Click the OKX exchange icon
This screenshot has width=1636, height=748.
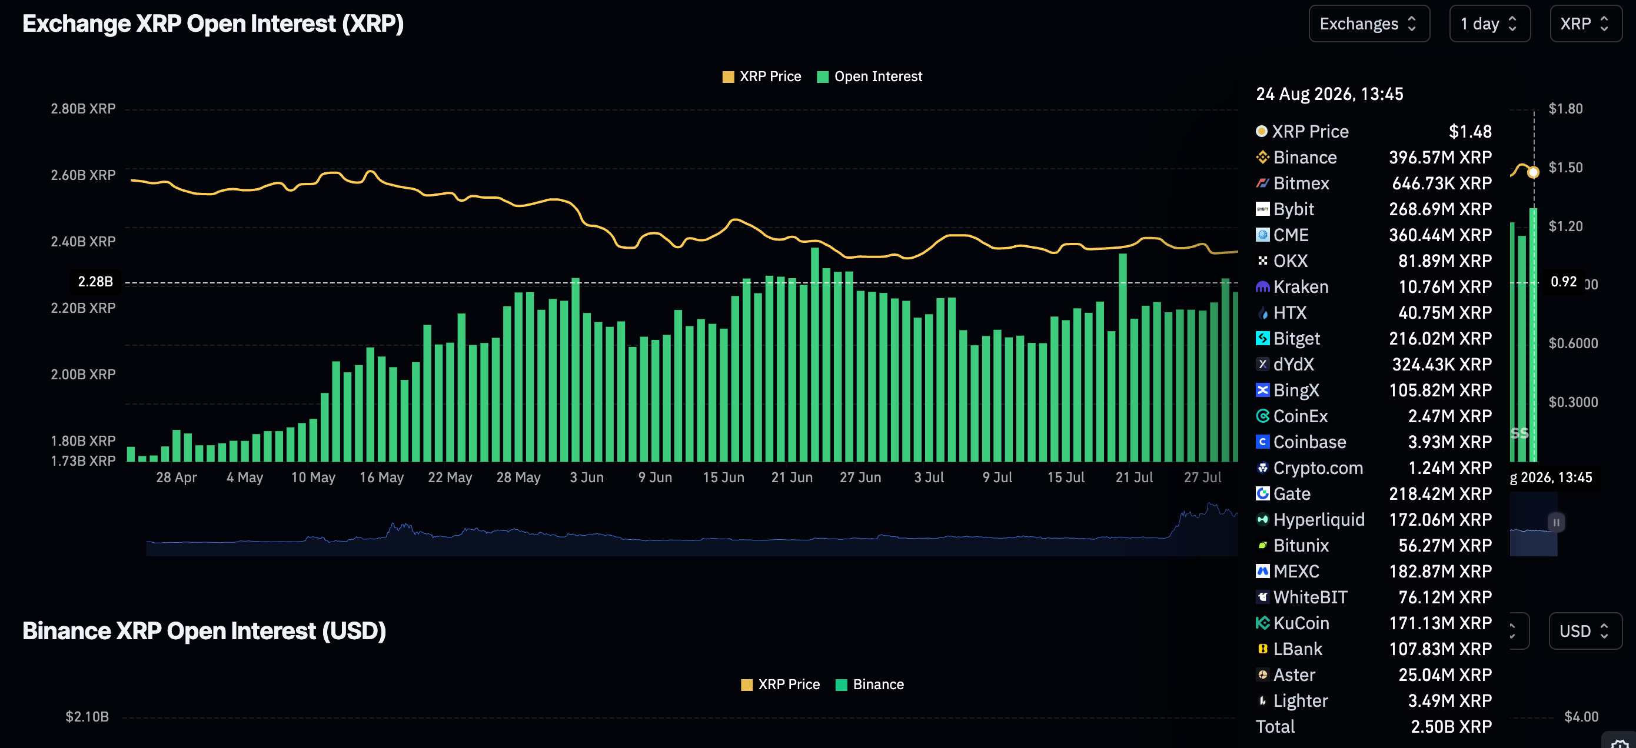tap(1262, 261)
